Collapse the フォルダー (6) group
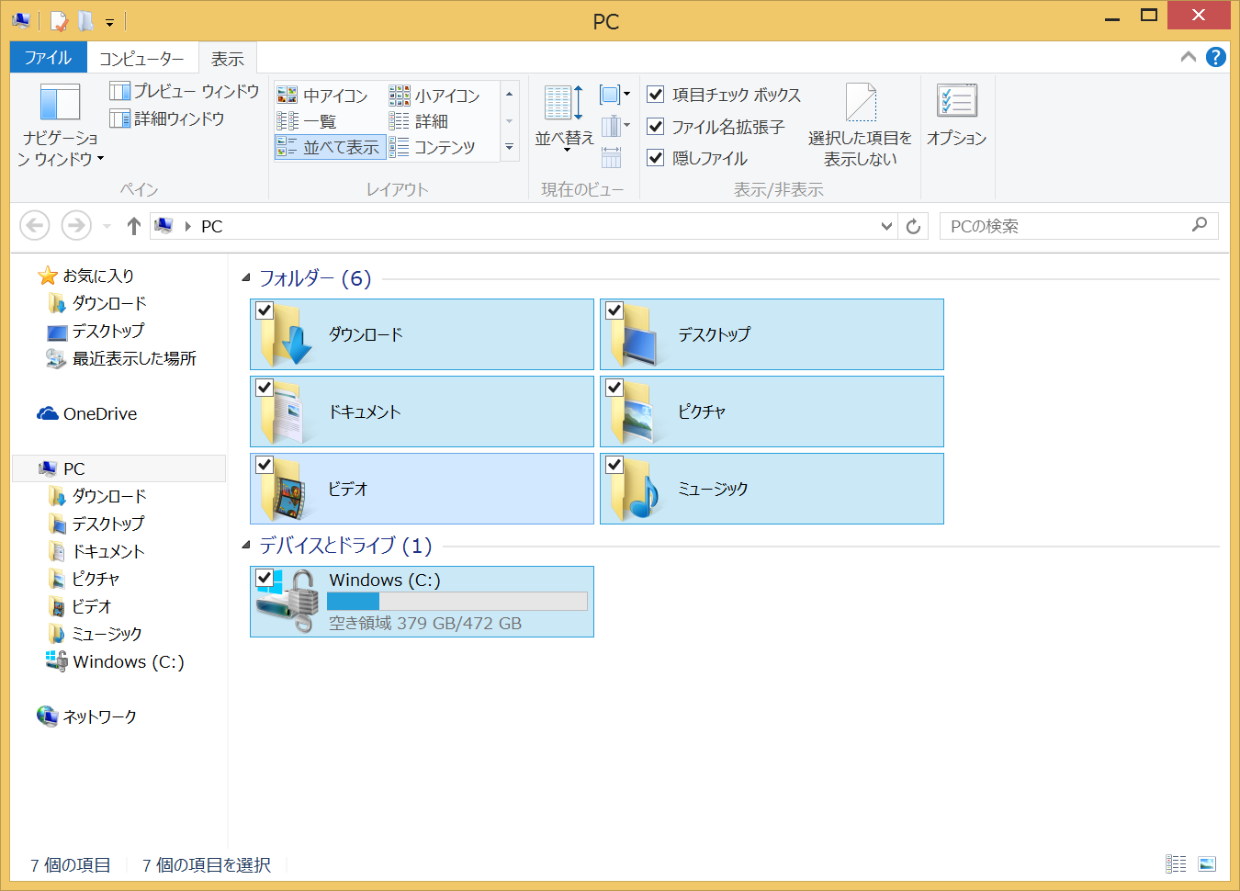 point(246,278)
